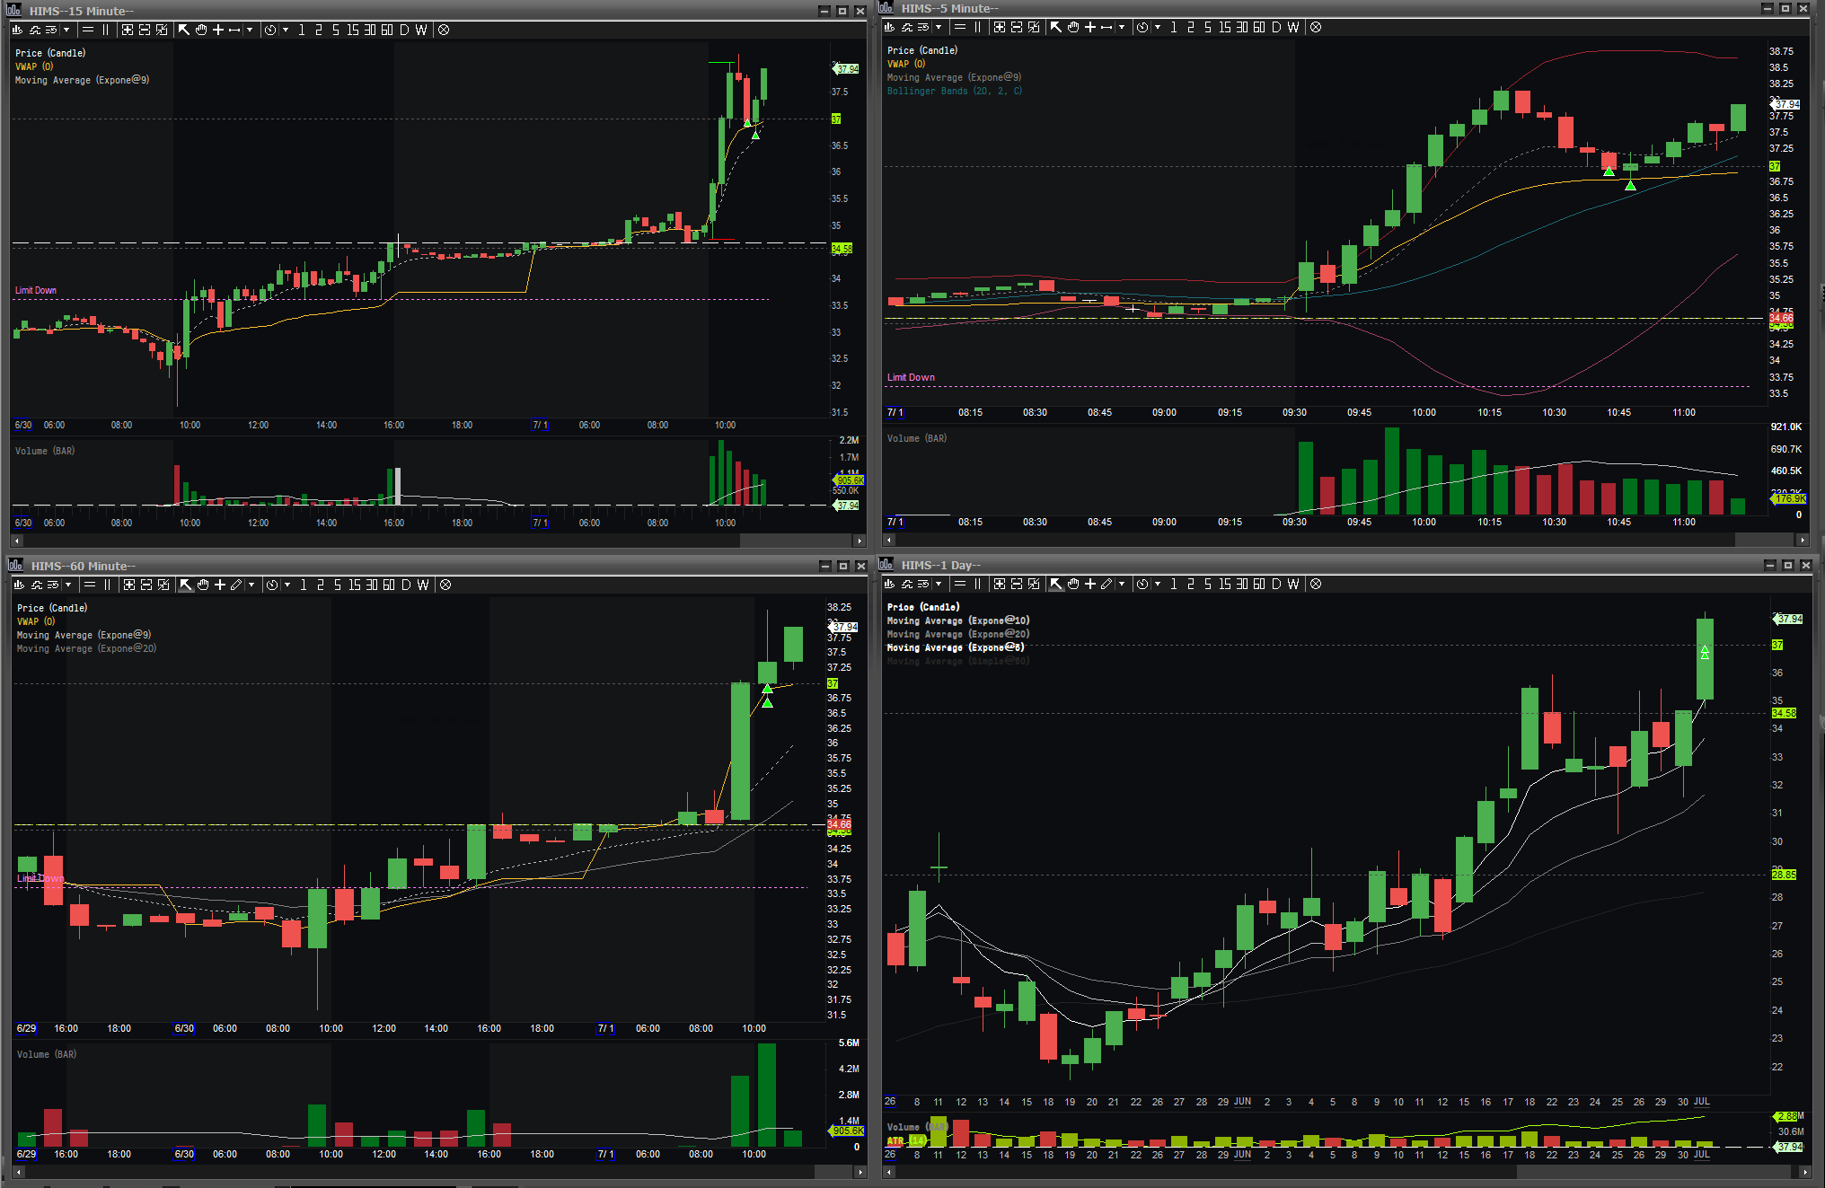Open time range clock in 60 Minute chart

272,585
